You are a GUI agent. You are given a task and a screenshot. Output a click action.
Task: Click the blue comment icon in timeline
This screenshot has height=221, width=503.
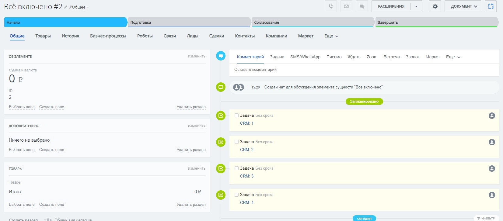point(221,56)
